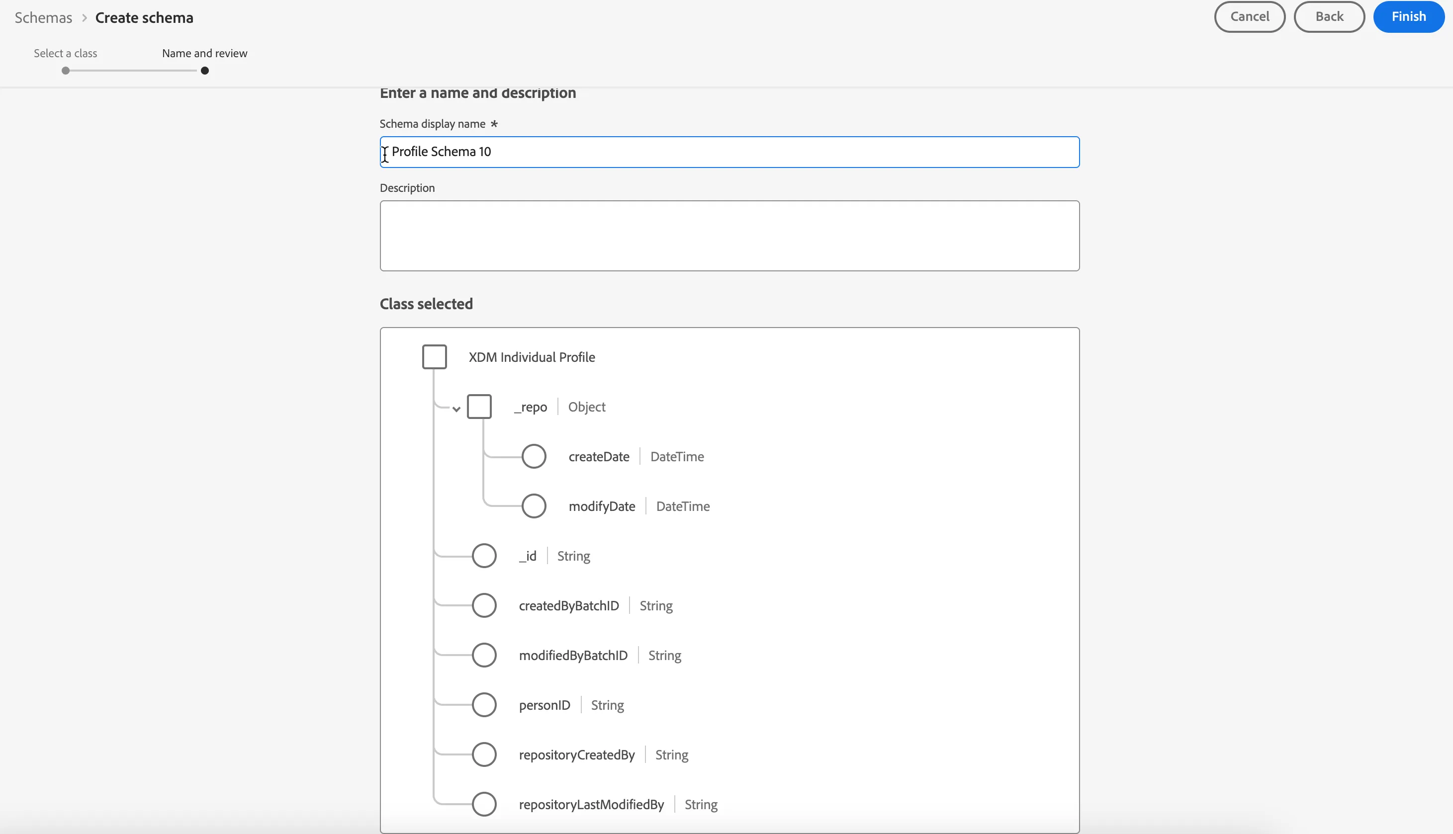Click the modifiedByBatchID field name
1453x834 pixels.
point(573,655)
